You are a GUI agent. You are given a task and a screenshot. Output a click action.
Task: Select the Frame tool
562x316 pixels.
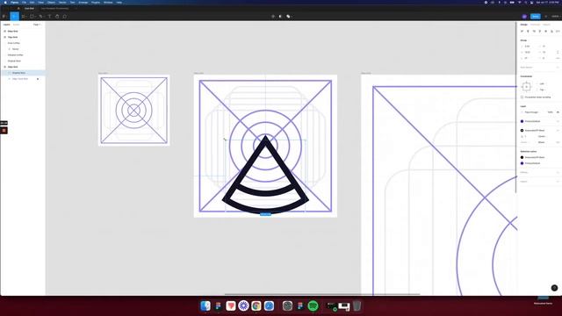click(24, 16)
